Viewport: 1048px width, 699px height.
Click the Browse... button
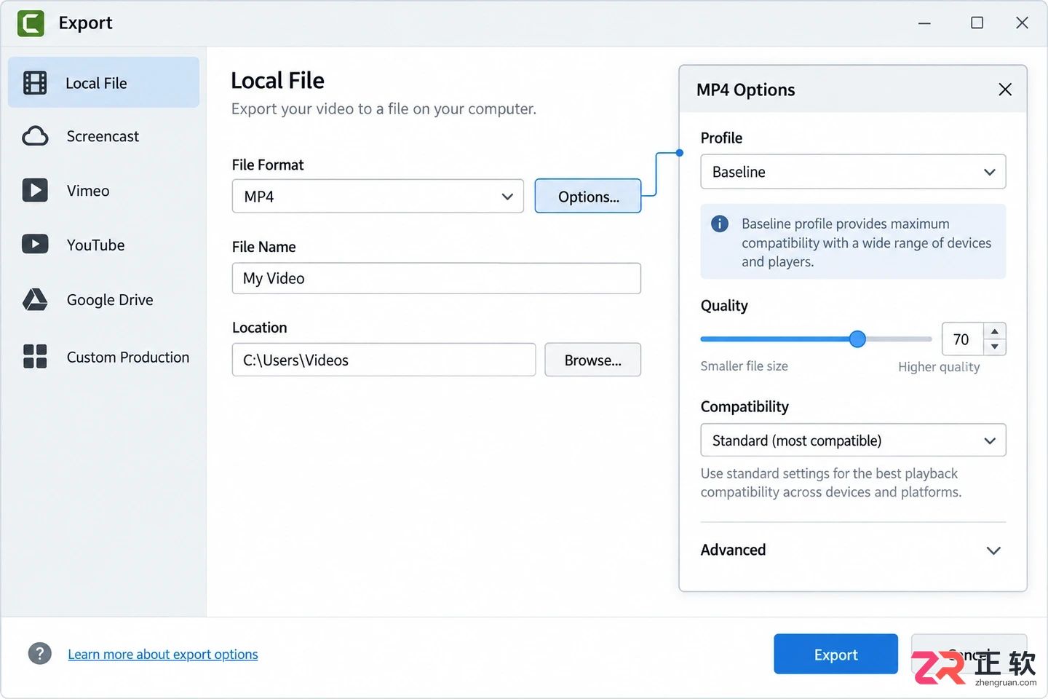(592, 360)
